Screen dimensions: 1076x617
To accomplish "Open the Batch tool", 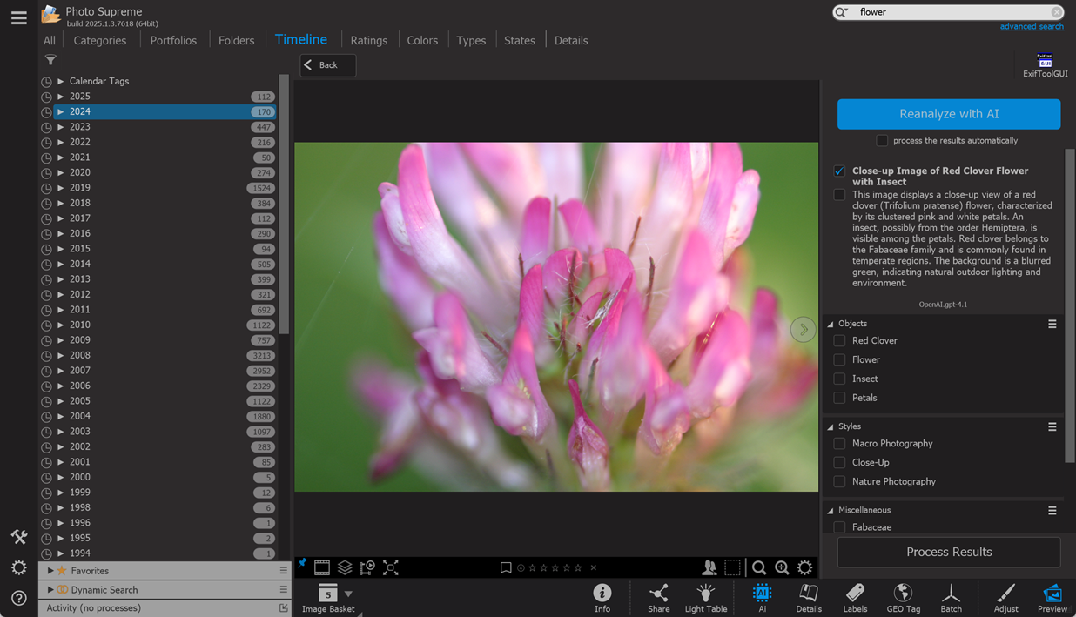I will [951, 598].
